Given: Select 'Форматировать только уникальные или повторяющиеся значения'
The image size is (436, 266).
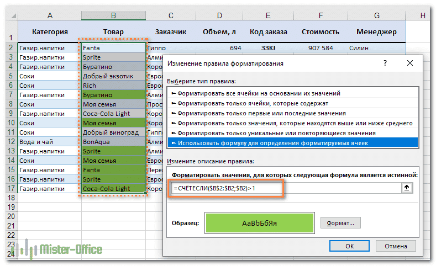Looking at the screenshot, I should 274,133.
